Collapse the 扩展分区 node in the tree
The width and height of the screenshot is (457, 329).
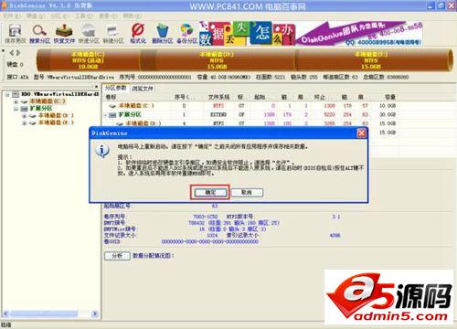click(x=16, y=109)
